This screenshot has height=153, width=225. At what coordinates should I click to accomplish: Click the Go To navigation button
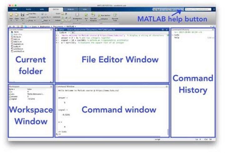click(45, 17)
